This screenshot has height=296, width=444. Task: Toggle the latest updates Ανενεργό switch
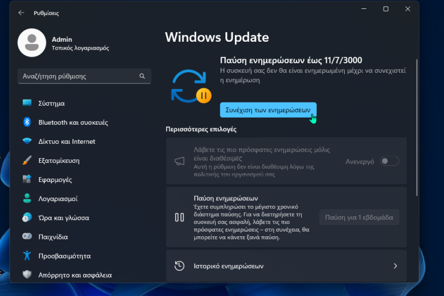click(390, 161)
